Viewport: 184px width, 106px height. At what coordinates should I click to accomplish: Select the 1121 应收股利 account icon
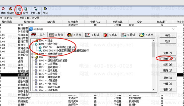coord(37,67)
